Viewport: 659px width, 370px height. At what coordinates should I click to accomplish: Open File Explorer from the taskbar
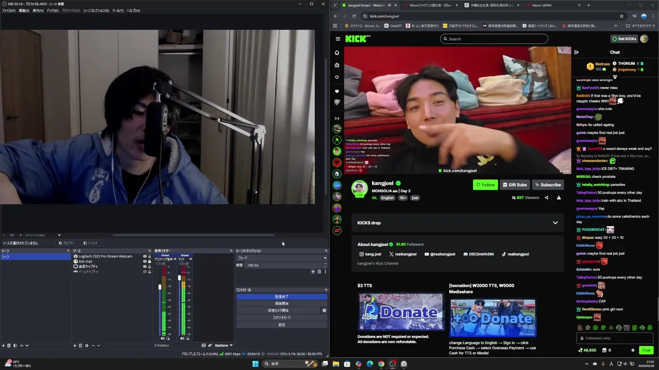(336, 364)
